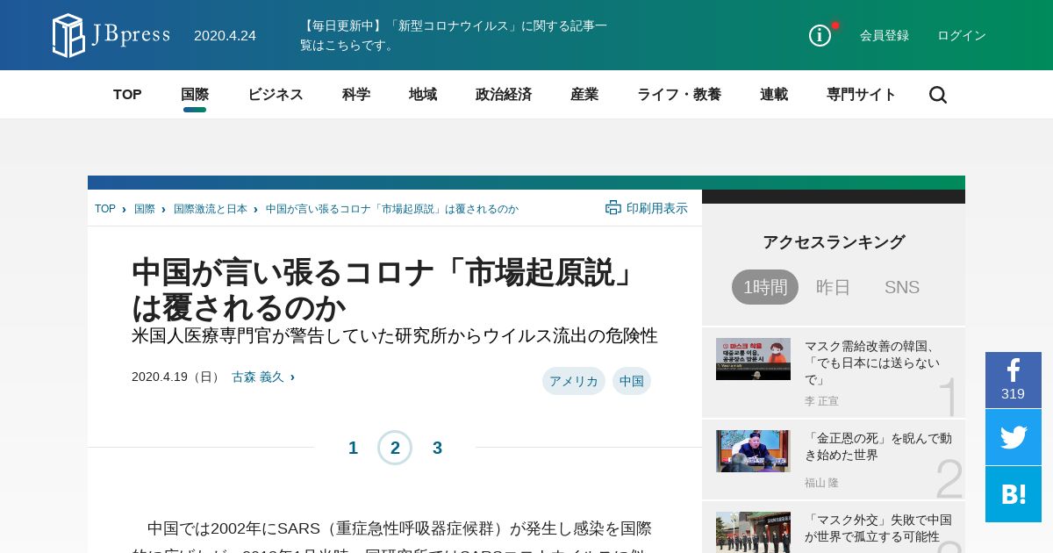
Task: Select current page 2 in pagination
Action: click(x=395, y=448)
